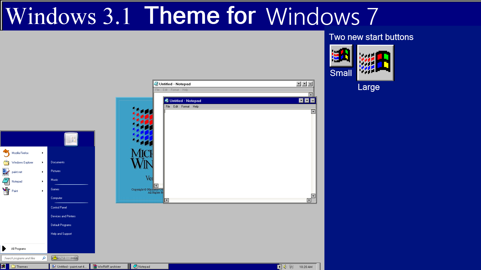Screen dimensions: 481x270
Task: Click Help and Support in Start menu
Action: (x=61, y=233)
